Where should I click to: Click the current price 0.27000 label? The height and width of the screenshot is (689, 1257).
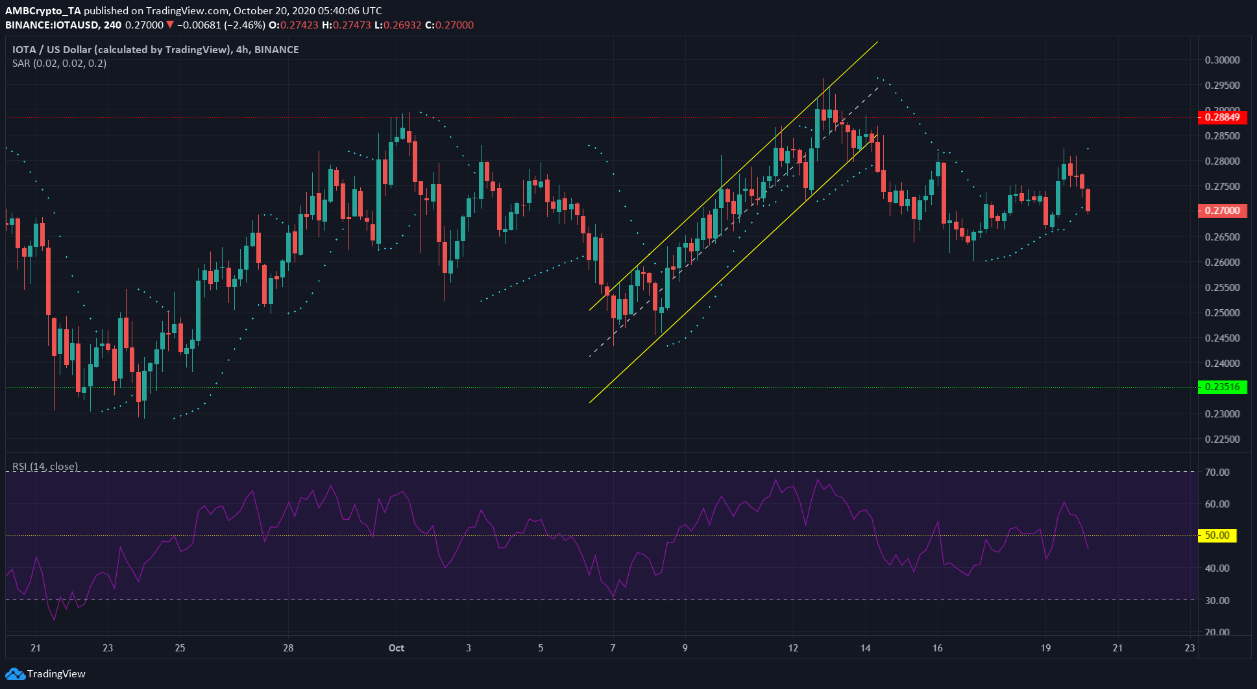pyautogui.click(x=1222, y=211)
